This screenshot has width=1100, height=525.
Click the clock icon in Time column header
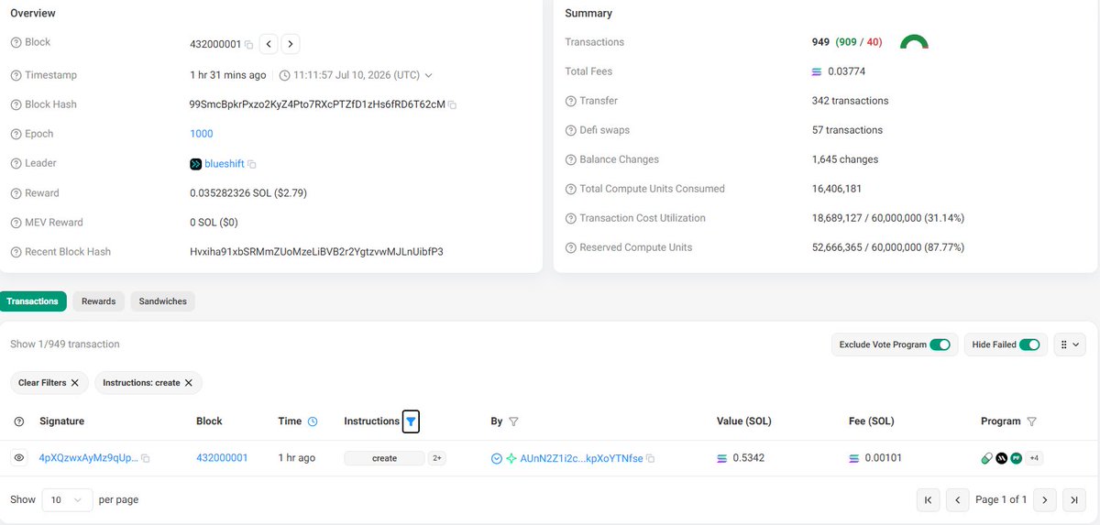pos(313,421)
